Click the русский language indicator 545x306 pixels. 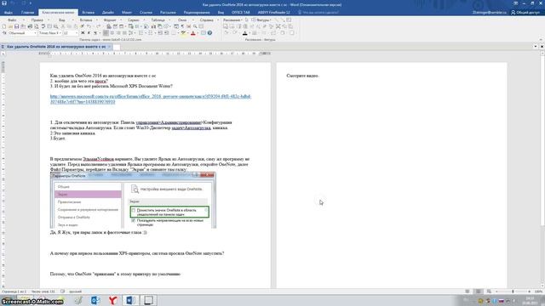pyautogui.click(x=76, y=292)
